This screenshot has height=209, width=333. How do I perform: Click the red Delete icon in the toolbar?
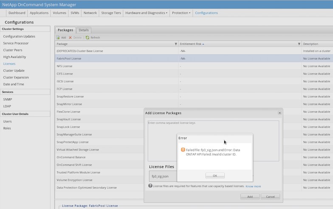tap(71, 37)
